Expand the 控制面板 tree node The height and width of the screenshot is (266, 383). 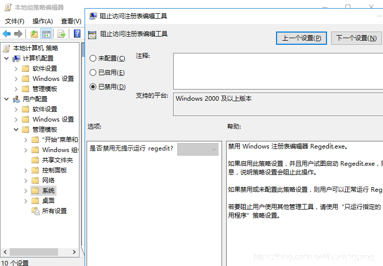click(x=26, y=170)
